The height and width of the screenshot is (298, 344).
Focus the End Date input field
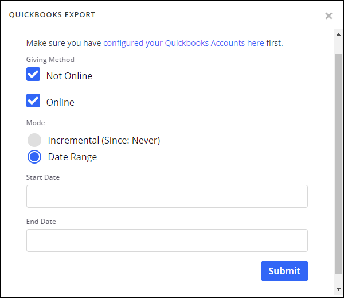click(167, 241)
